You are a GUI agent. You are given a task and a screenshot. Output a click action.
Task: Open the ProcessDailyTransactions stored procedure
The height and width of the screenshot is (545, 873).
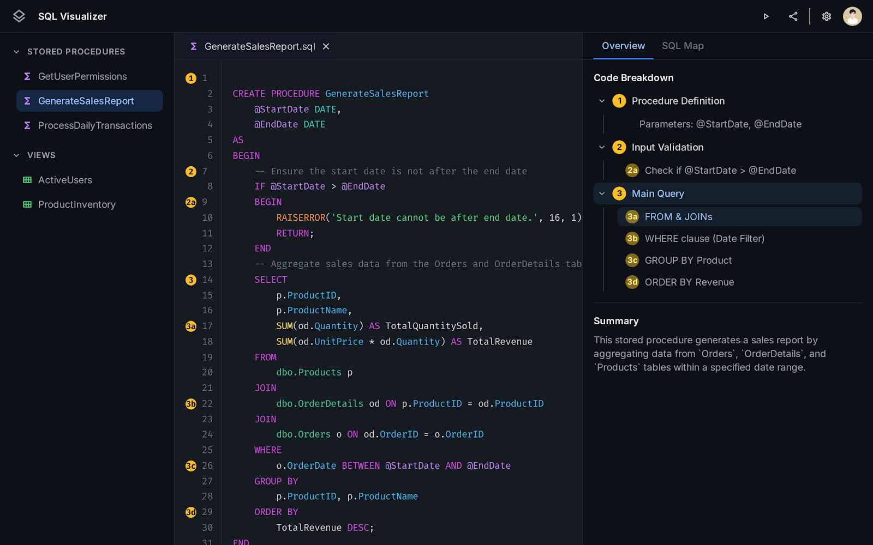coord(95,125)
